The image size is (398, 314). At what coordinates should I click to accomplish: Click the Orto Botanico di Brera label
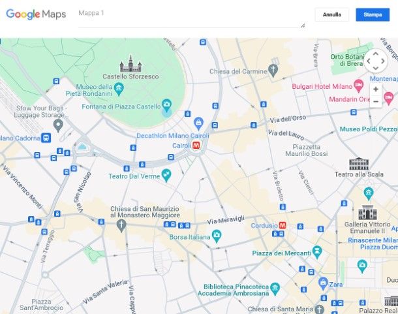point(348,60)
